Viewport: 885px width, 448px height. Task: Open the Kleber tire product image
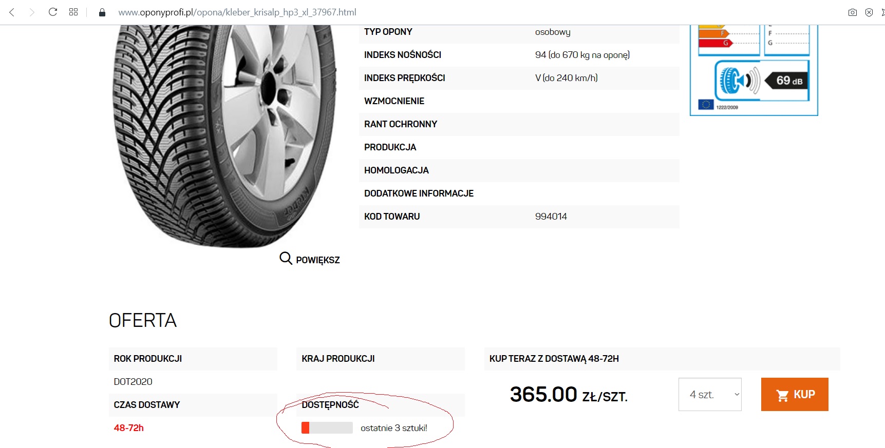223,133
